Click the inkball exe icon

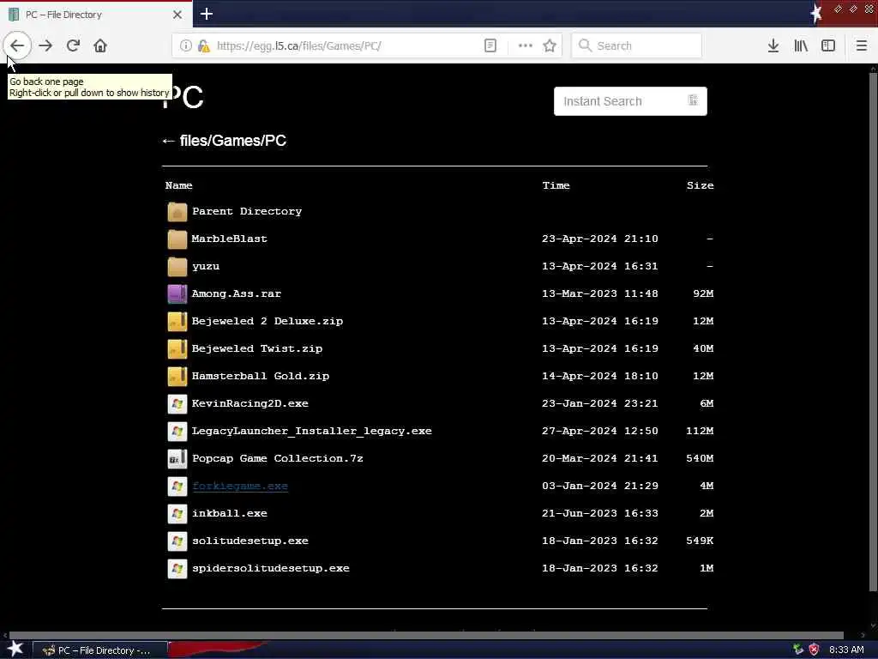tap(177, 513)
